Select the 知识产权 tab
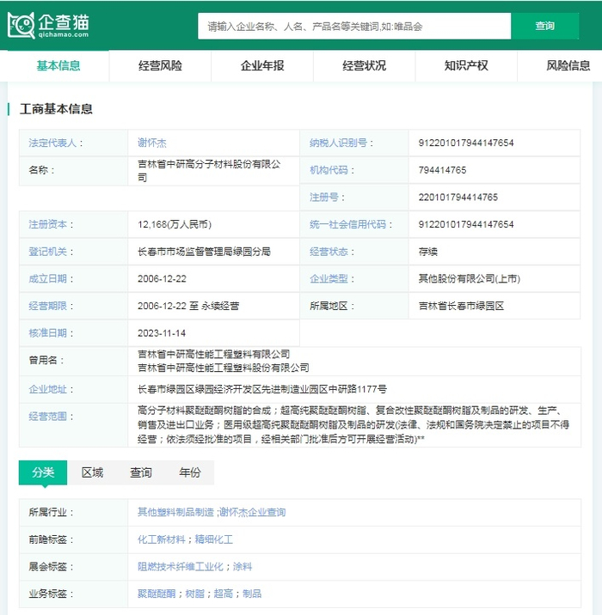Screen dimensions: 602x615 tap(466, 65)
